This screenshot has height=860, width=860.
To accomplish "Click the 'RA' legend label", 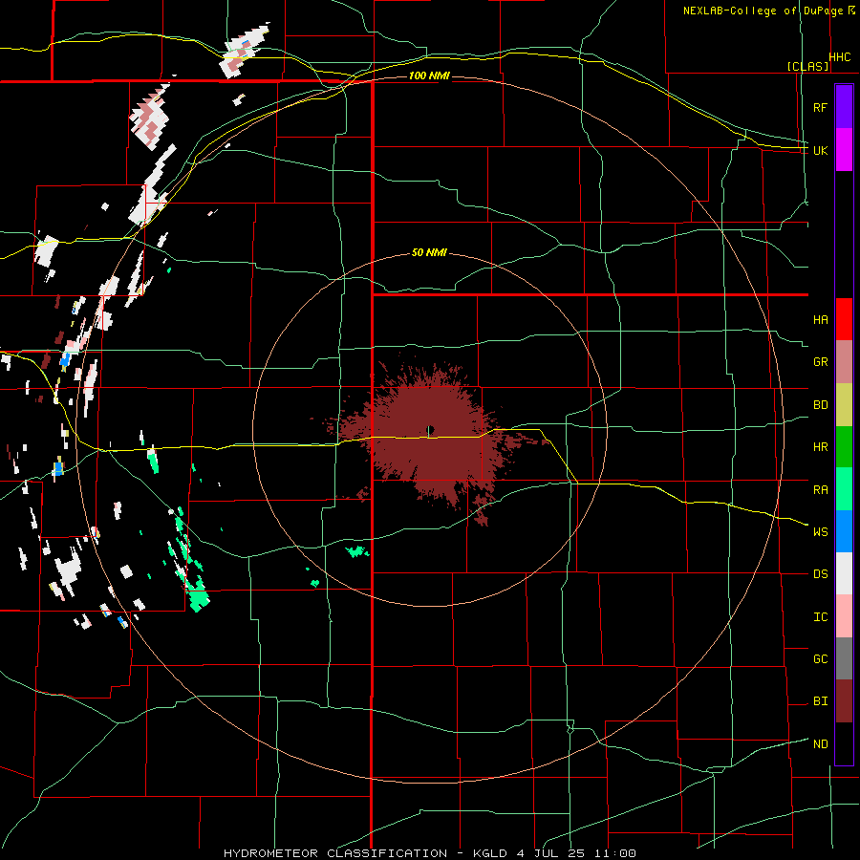I will tap(820, 489).
